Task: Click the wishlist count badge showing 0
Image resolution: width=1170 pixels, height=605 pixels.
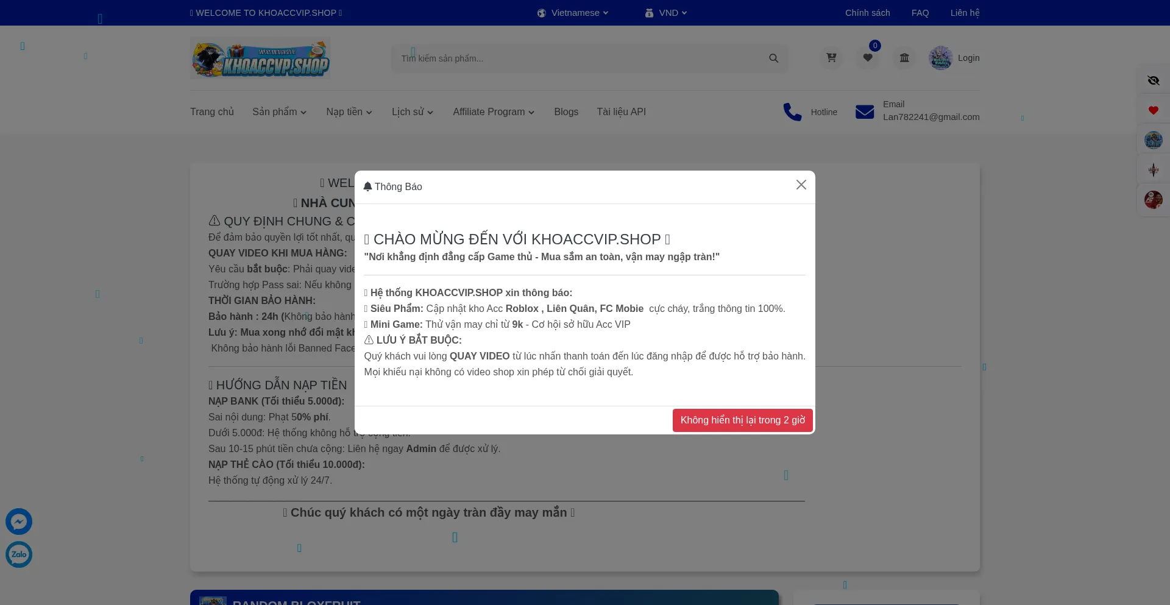Action: tap(875, 46)
